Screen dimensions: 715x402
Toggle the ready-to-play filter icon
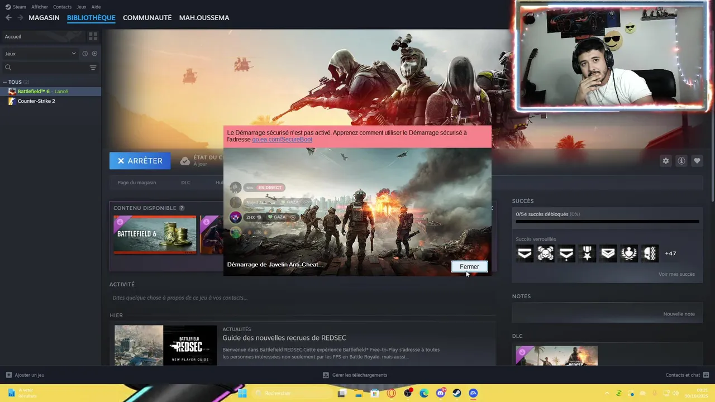pos(94,54)
